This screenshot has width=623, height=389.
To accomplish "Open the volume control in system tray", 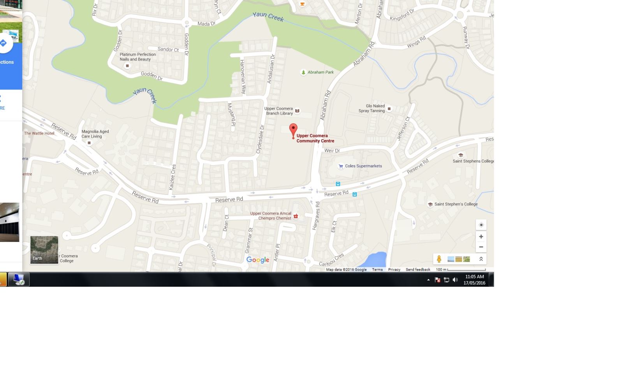I will coord(455,280).
